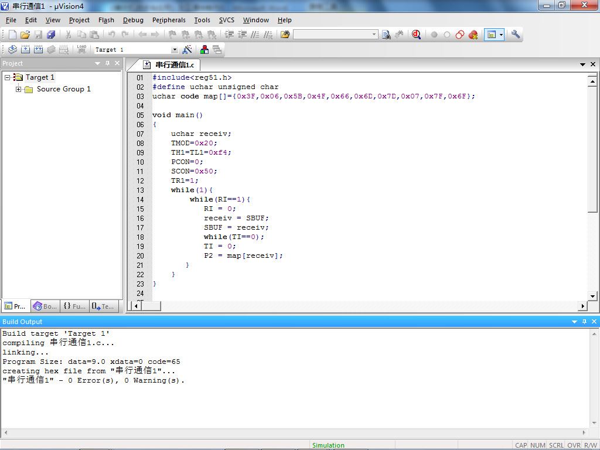Screen dimensions: 600x450
Task: Open the SVCS menu
Action: pyautogui.click(x=227, y=20)
